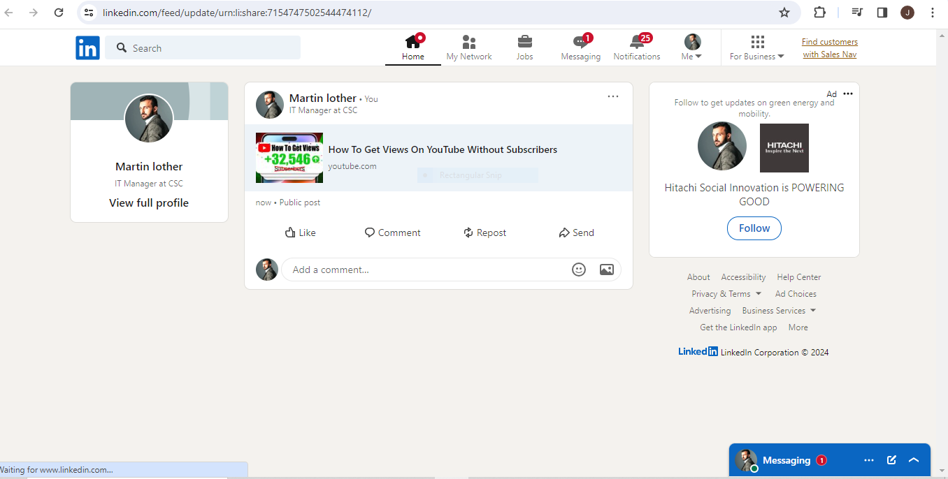
Task: Click the youtube.com source text
Action: click(x=352, y=166)
